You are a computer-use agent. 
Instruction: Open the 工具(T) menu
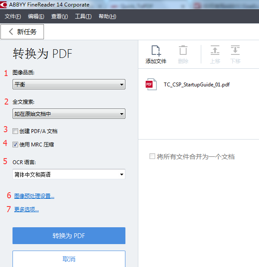[x=83, y=16]
